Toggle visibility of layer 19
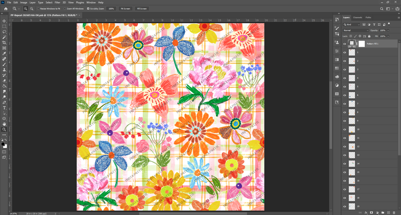The image size is (401, 215). coord(345,206)
